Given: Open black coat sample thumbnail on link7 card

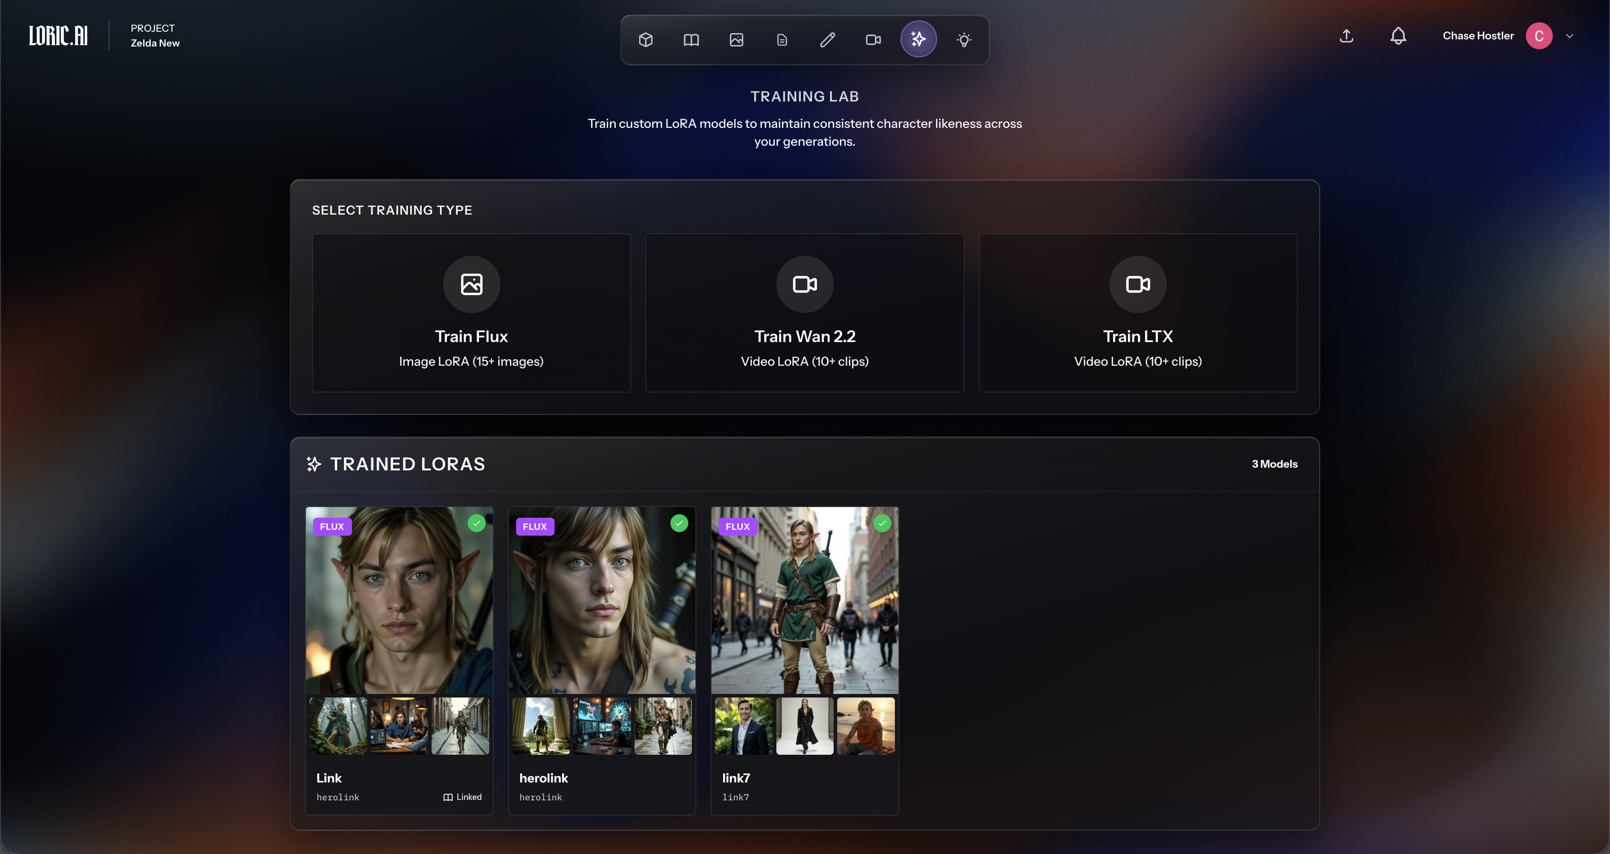Looking at the screenshot, I should click(x=805, y=726).
